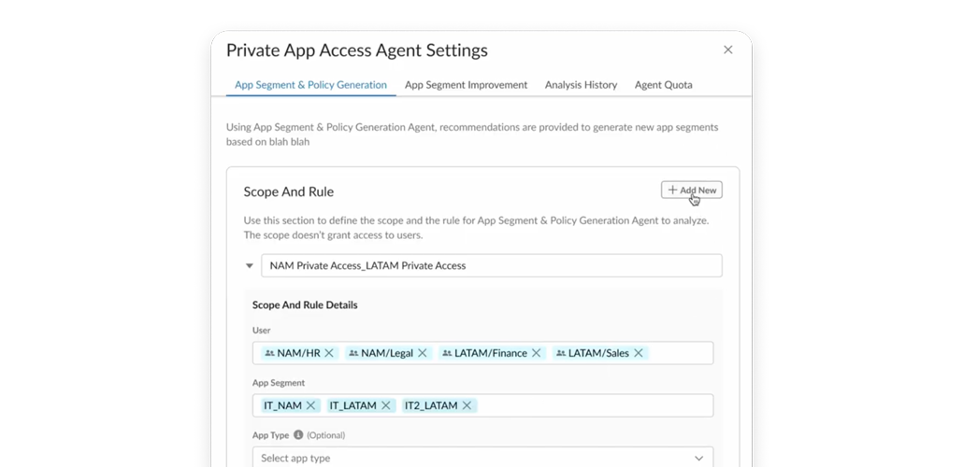The width and height of the screenshot is (963, 467).
Task: Remove the IT_LATAM app segment tag
Action: tap(386, 405)
